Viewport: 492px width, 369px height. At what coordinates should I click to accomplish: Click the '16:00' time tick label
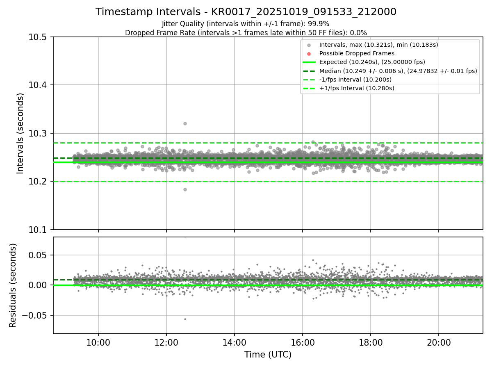point(302,342)
